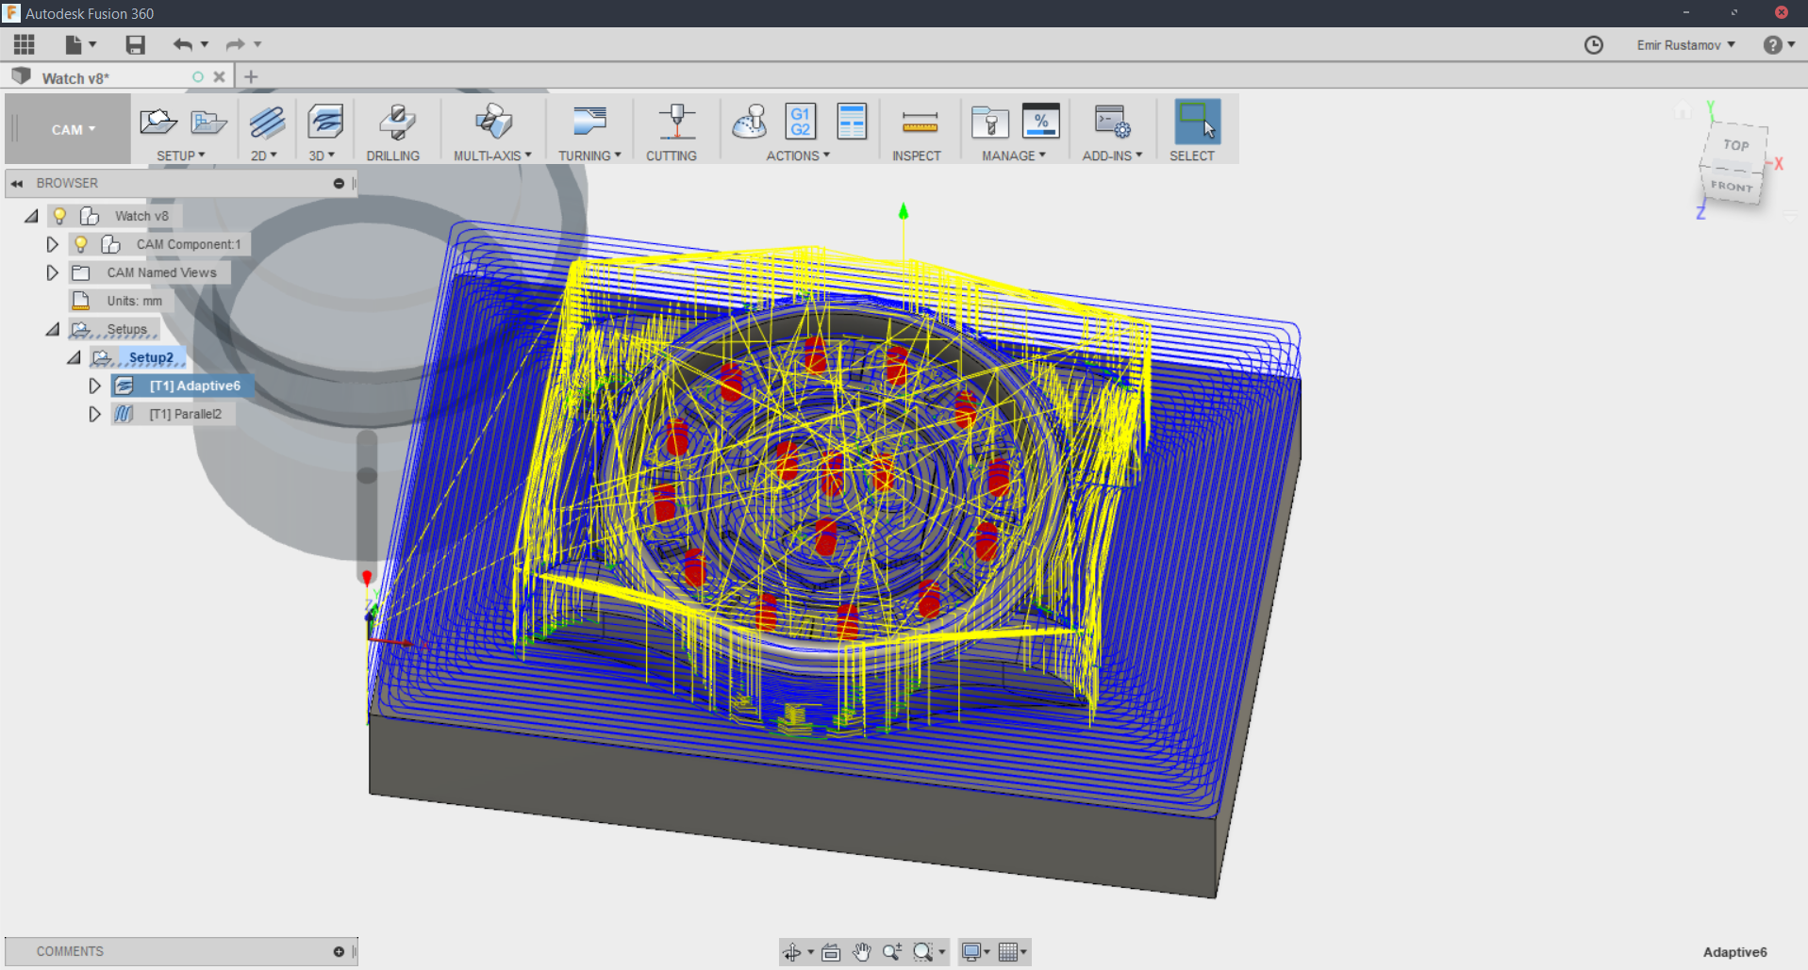This screenshot has height=970, width=1808.
Task: Select the Pan hand tool
Action: 862,952
